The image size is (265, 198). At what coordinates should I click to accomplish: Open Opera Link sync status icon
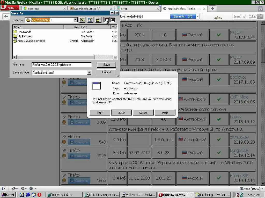tap(13, 188)
